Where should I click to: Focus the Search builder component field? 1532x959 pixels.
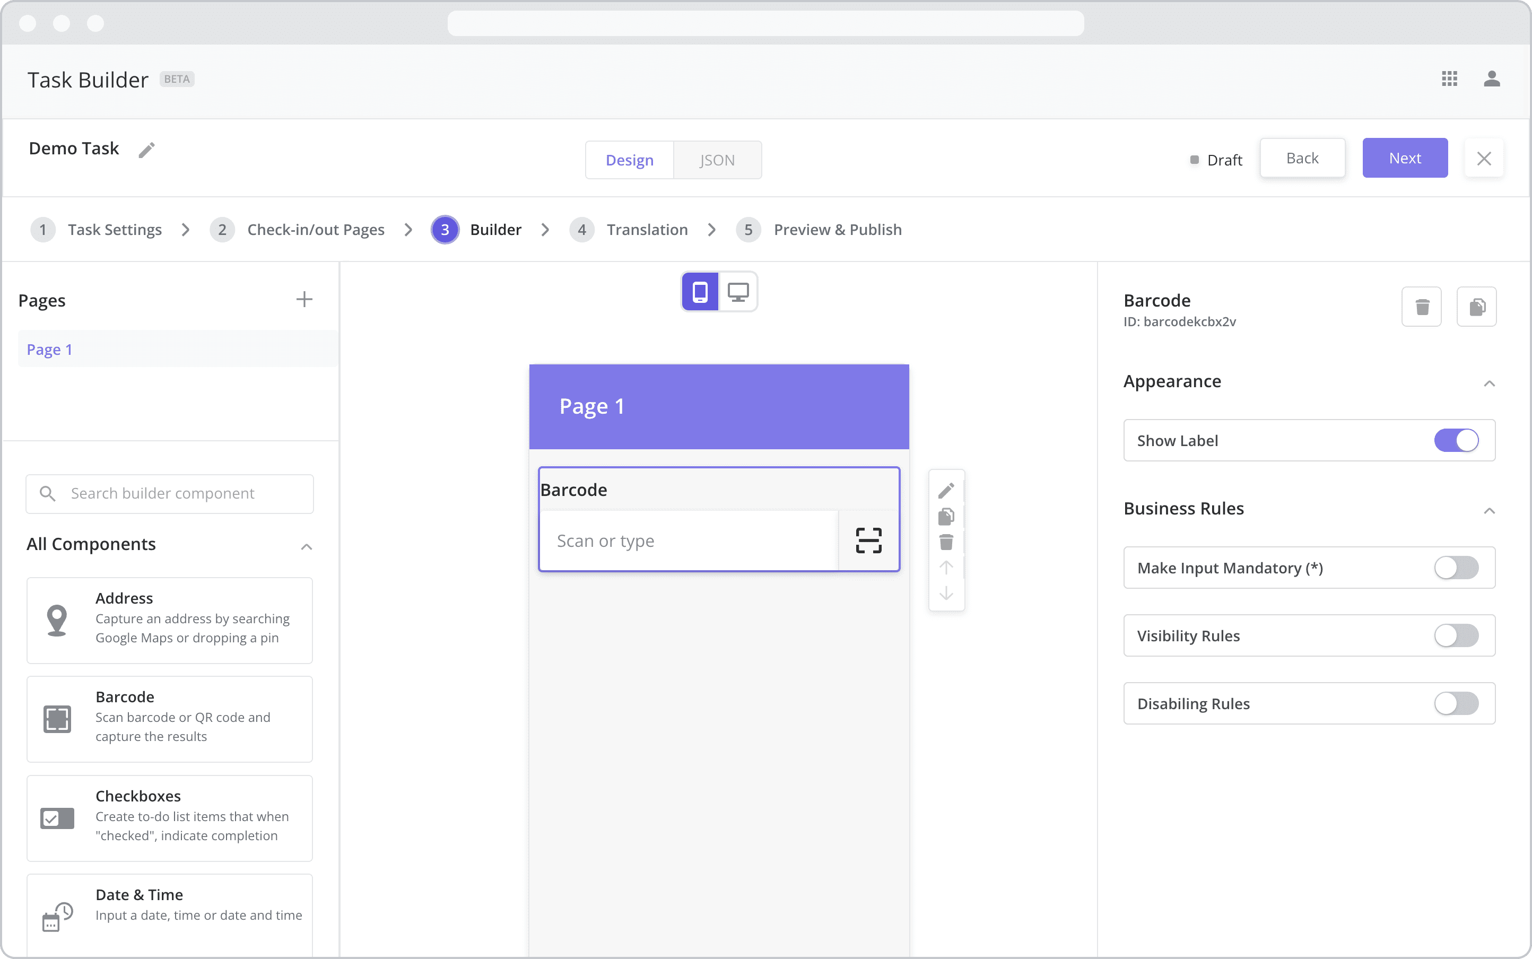tap(170, 493)
